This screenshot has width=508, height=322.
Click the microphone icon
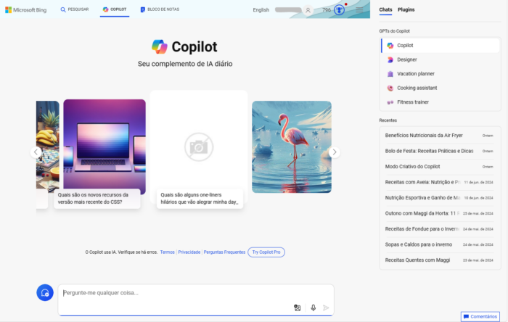pyautogui.click(x=313, y=307)
